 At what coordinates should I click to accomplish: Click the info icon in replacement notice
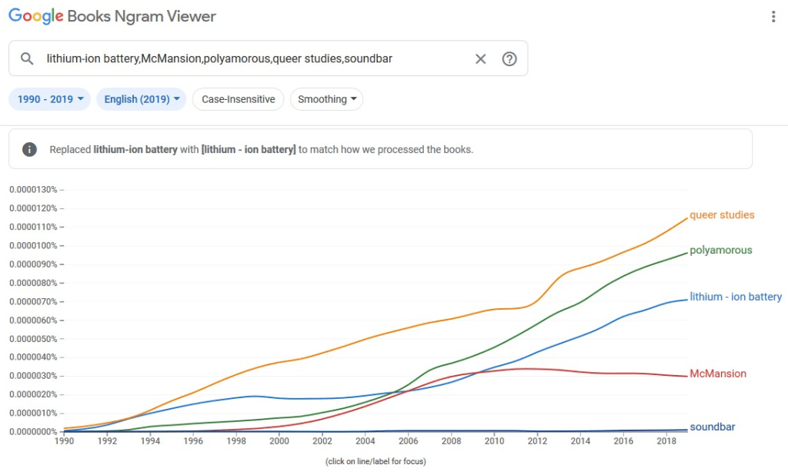(x=29, y=149)
